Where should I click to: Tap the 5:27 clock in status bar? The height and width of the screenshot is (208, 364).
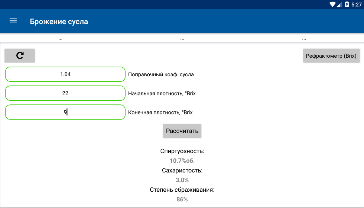point(356,4)
